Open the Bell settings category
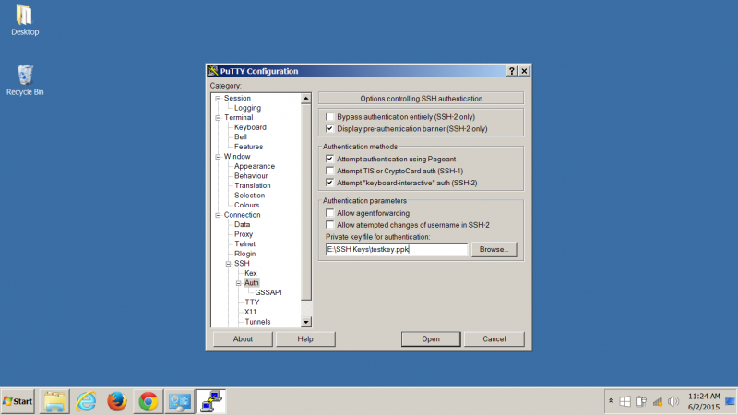The height and width of the screenshot is (415, 738). click(241, 136)
